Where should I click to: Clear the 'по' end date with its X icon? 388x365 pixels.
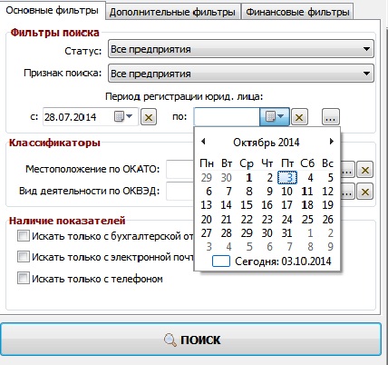pyautogui.click(x=299, y=117)
